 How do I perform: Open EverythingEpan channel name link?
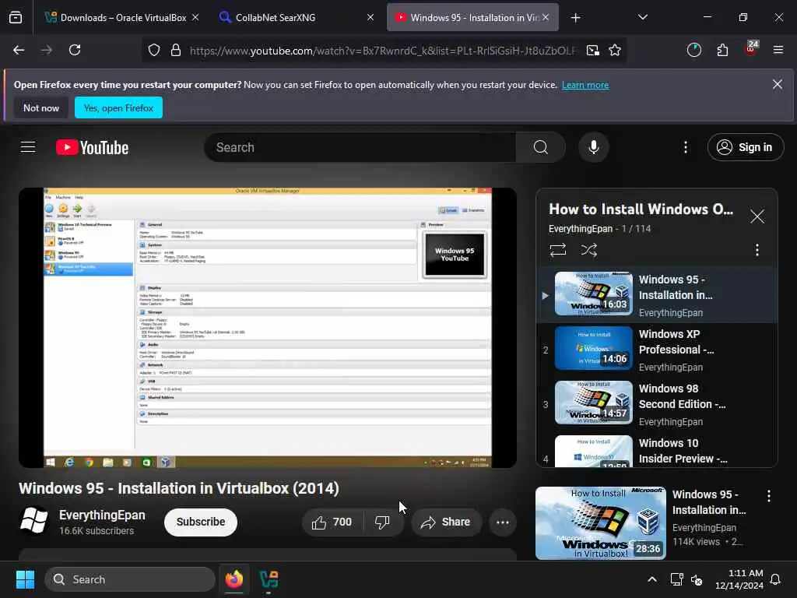(x=102, y=515)
